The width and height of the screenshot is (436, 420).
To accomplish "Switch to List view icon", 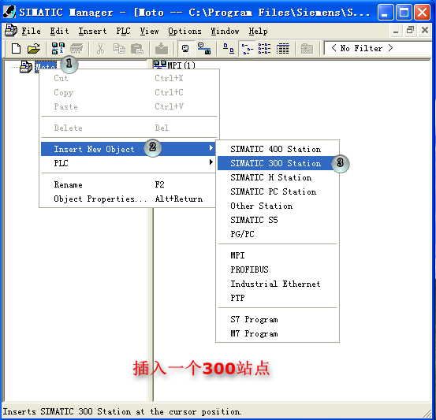I will click(x=264, y=49).
